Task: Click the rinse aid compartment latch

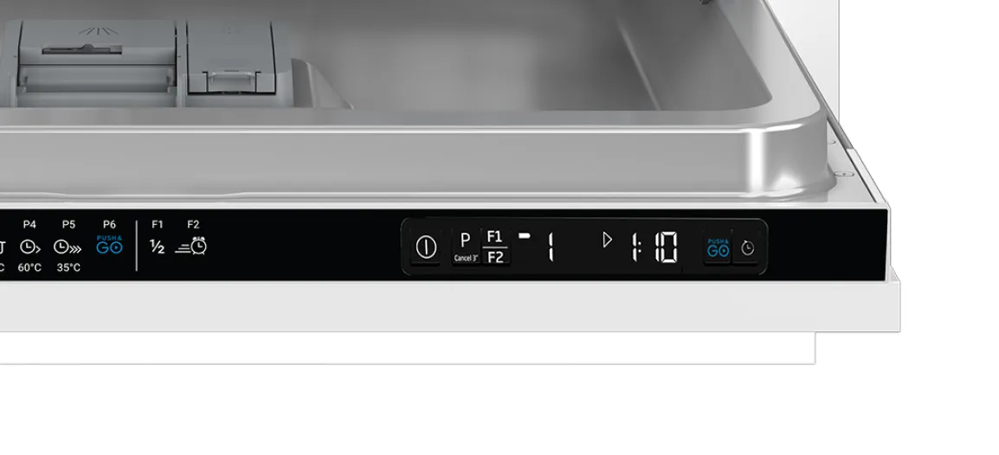Action: pyautogui.click(x=232, y=80)
